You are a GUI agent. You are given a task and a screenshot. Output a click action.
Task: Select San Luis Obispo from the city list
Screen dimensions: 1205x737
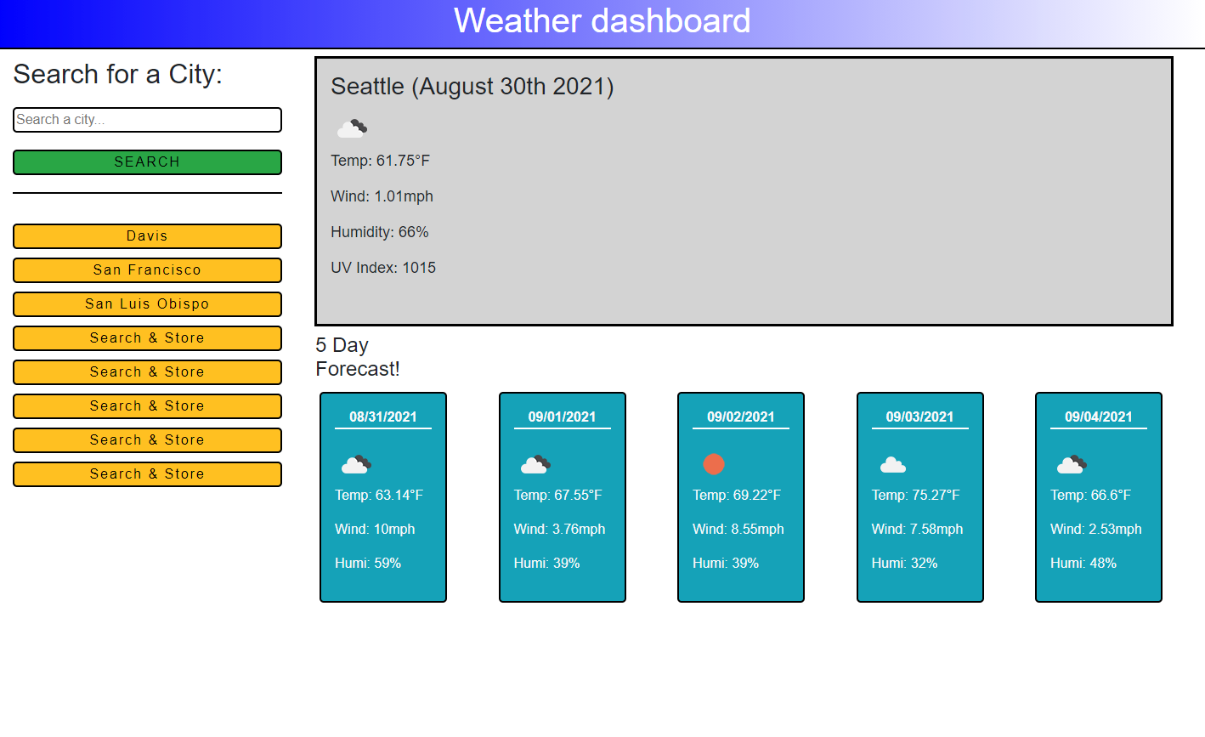147,304
